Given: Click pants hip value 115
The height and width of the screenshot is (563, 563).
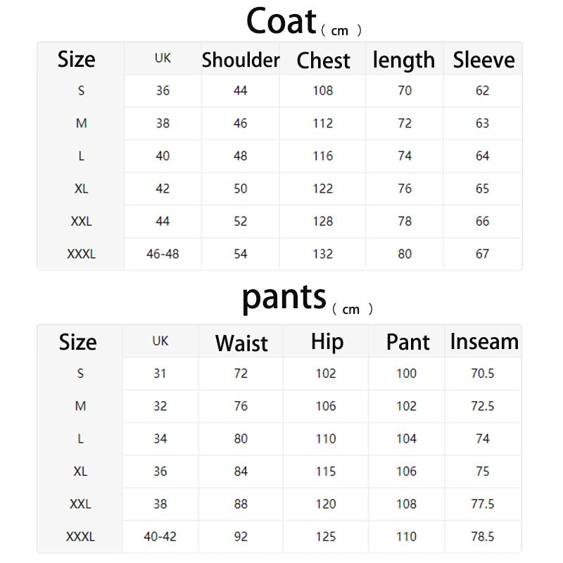Looking at the screenshot, I should pyautogui.click(x=326, y=471).
